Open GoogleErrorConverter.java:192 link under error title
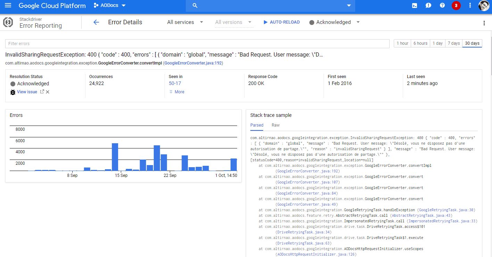Screen dimensions: 492x257 click(x=193, y=63)
